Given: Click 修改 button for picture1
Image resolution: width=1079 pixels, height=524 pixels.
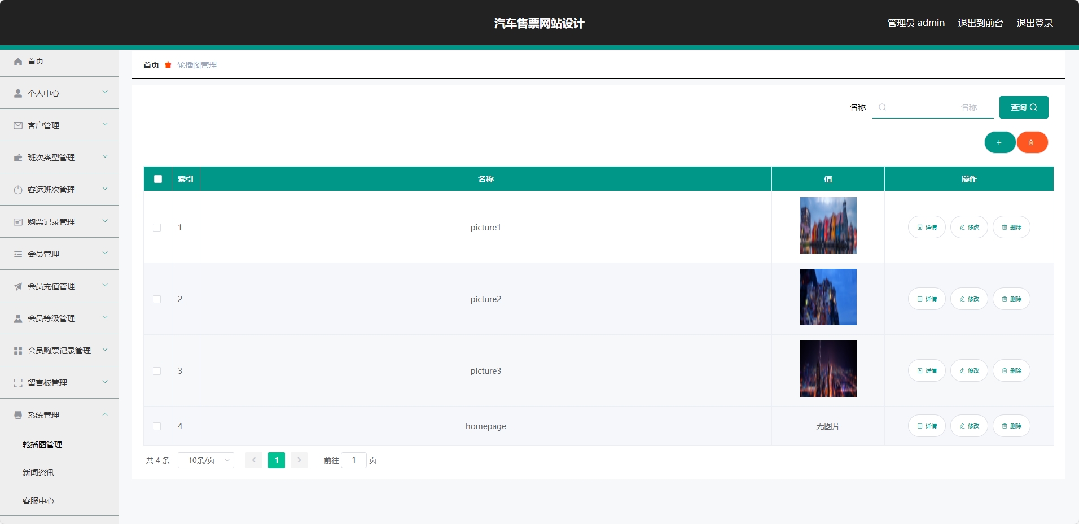Looking at the screenshot, I should coord(969,227).
